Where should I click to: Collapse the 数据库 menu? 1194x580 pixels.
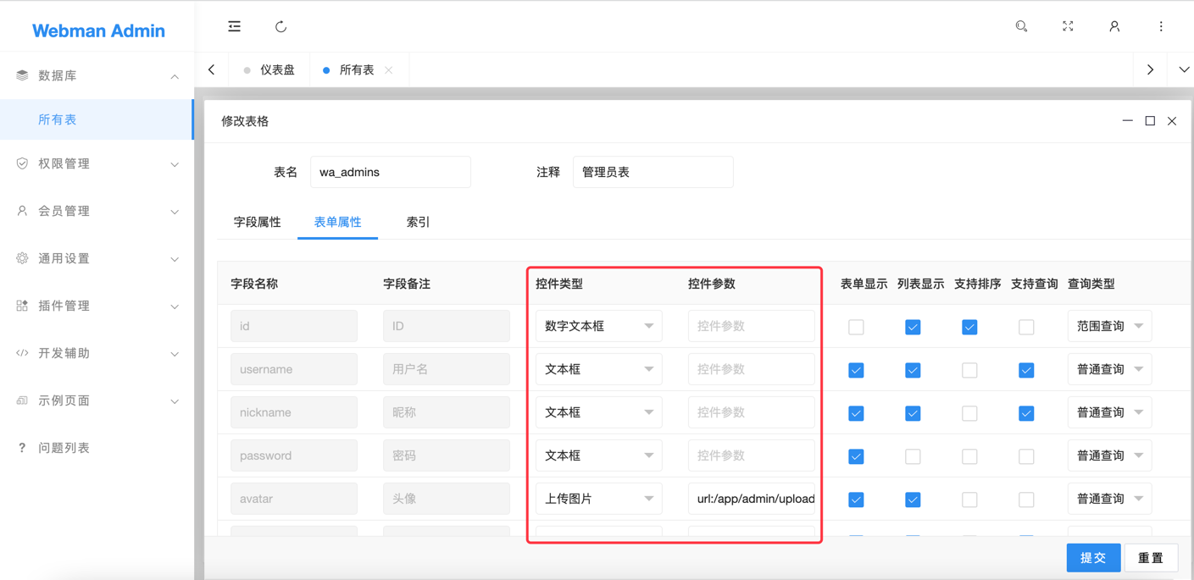pos(175,76)
